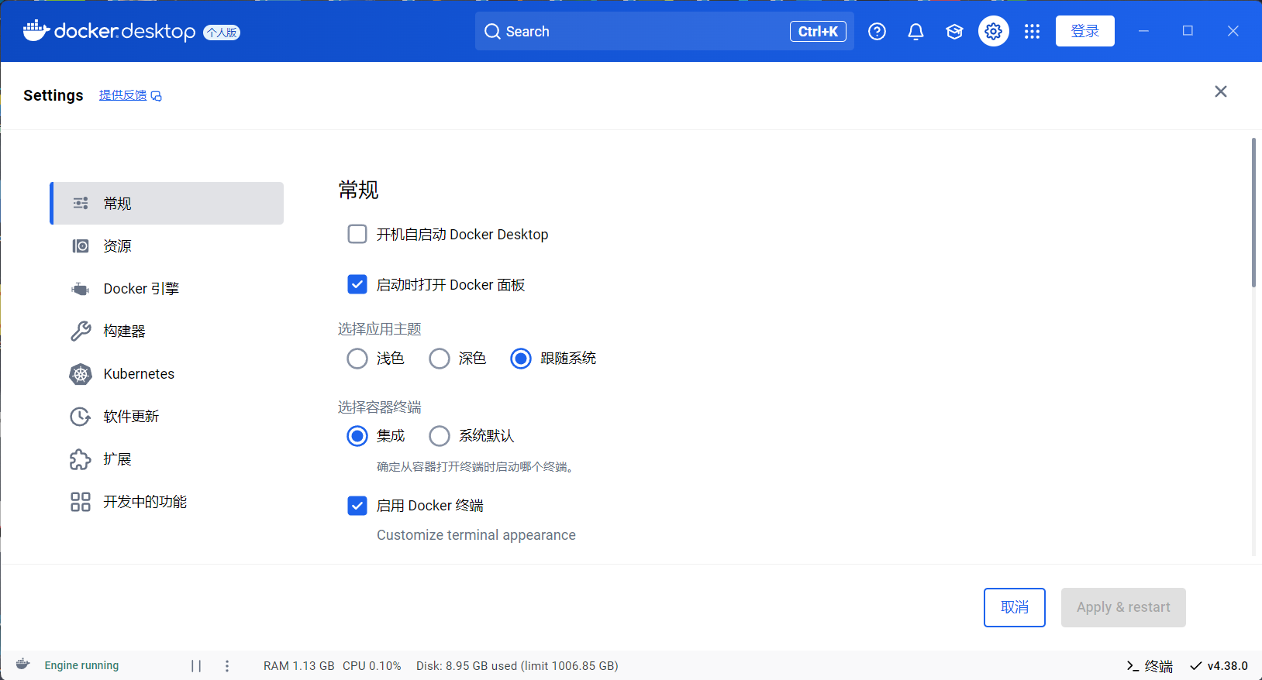Open the help question mark icon
This screenshot has height=680, width=1262.
[877, 32]
